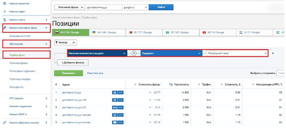Open list icon for first phrase row
286x133 pixels.
[x=115, y=92]
